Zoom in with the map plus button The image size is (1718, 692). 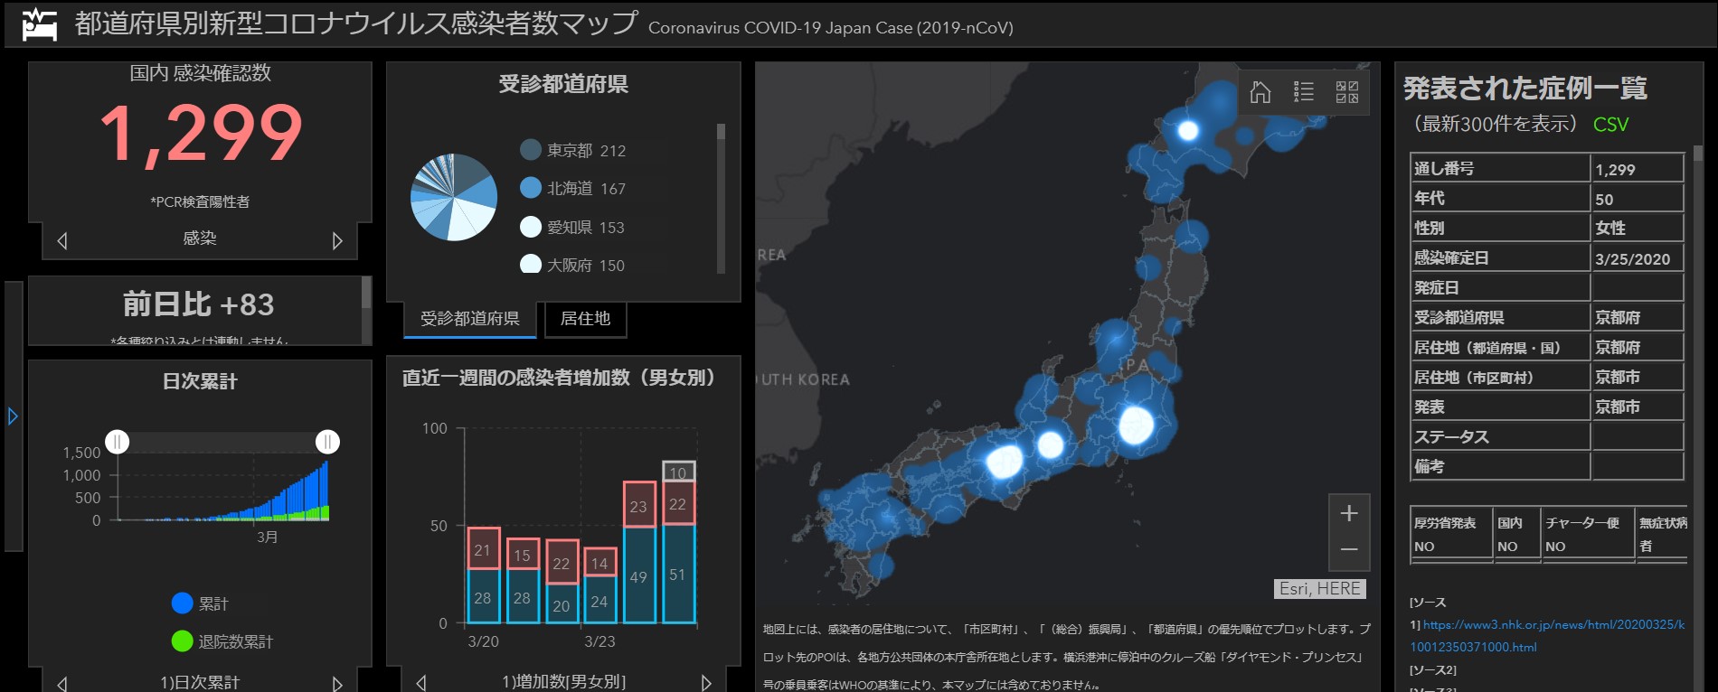(x=1349, y=513)
